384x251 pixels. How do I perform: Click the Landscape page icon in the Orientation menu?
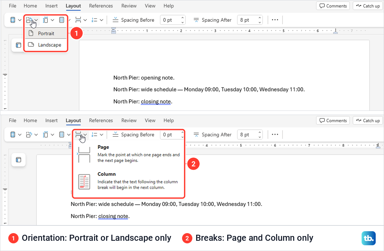click(x=31, y=45)
